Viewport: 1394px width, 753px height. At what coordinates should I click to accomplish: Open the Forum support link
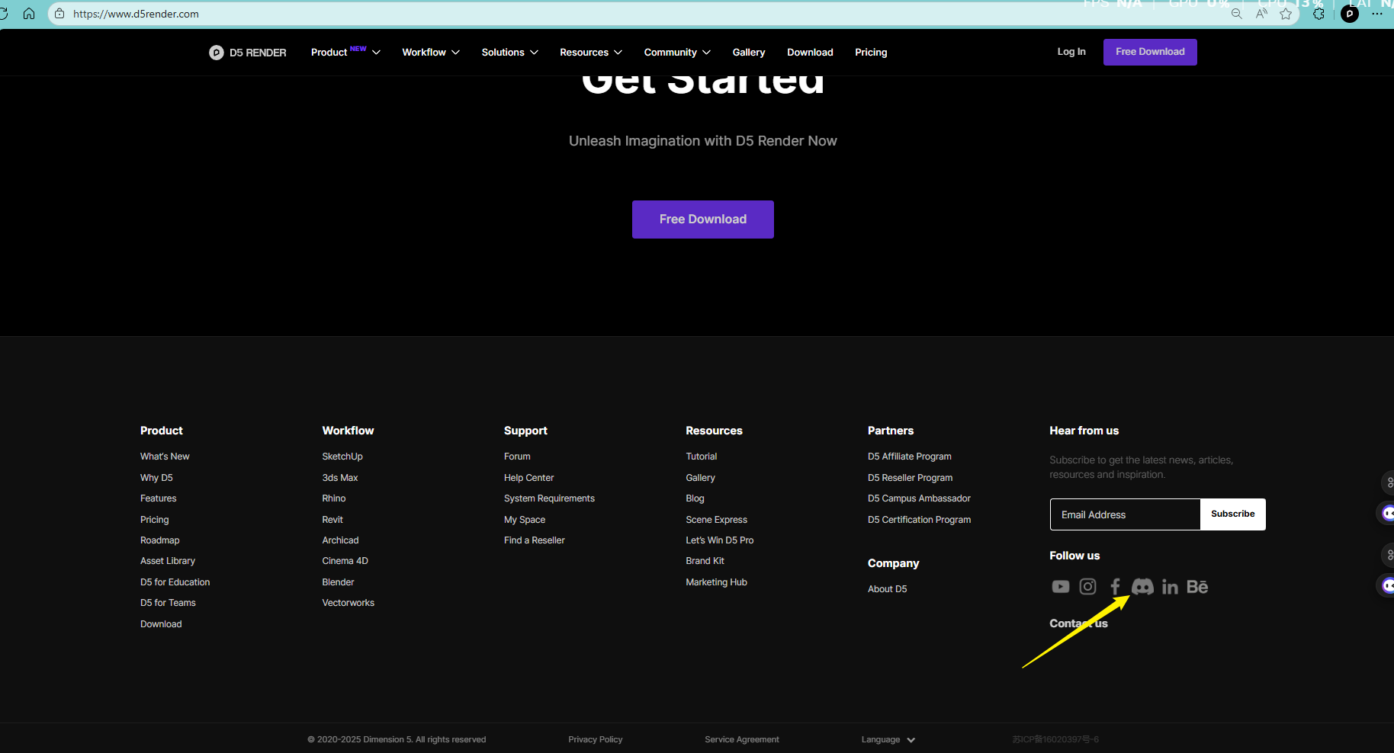coord(517,457)
